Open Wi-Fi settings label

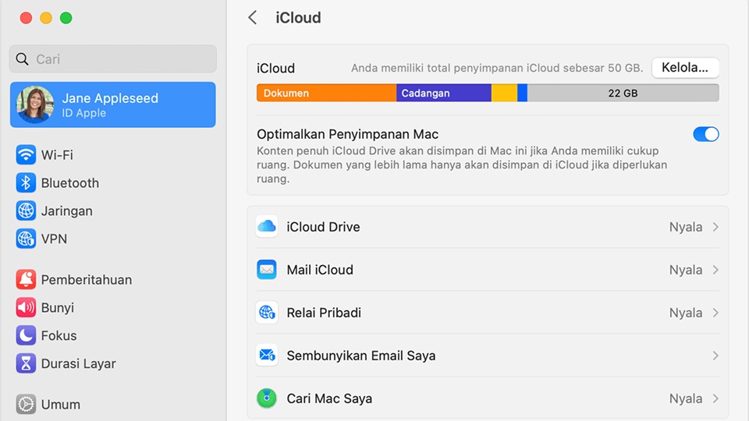[x=57, y=155]
